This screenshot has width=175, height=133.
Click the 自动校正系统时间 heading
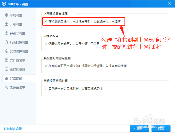point(55,81)
